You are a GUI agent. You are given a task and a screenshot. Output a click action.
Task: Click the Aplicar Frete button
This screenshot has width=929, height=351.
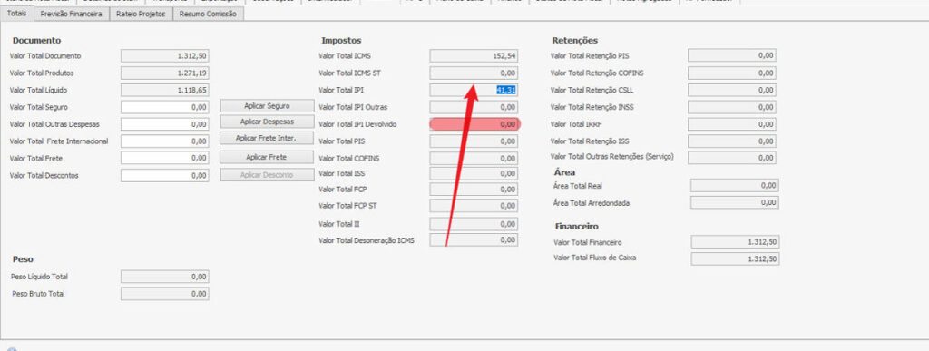coord(267,158)
